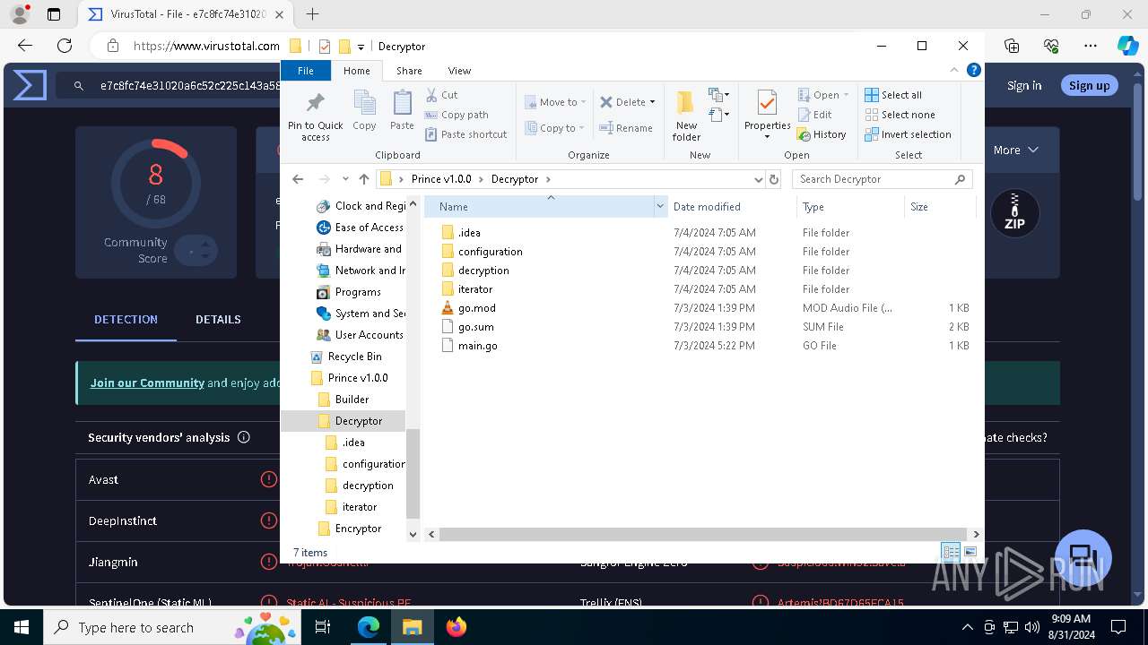Collapse the ribbon with the chevron
Screen dimensions: 1148x645
(954, 70)
